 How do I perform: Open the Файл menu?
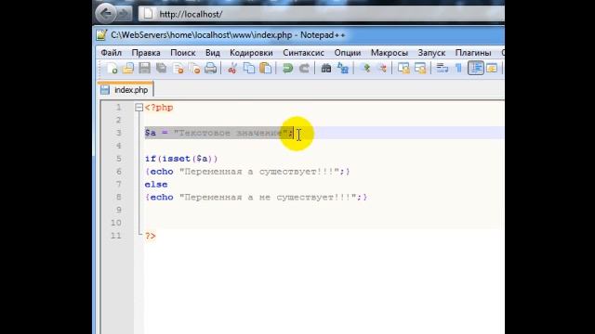pyautogui.click(x=112, y=53)
